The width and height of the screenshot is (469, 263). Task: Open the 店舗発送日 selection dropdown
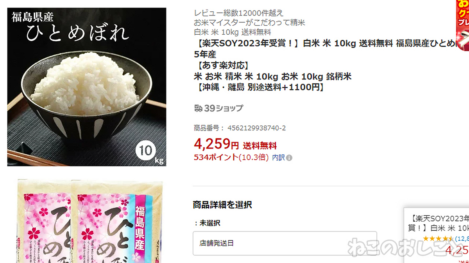pyautogui.click(x=285, y=243)
